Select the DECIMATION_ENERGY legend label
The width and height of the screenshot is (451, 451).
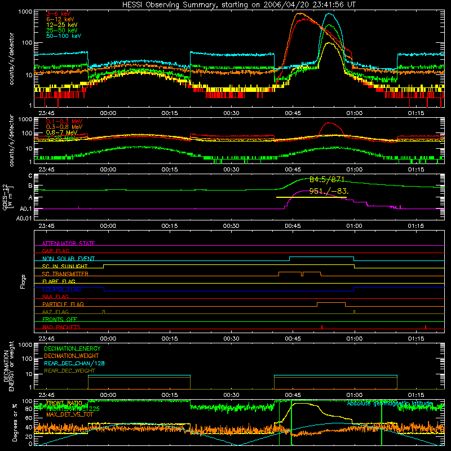(72, 348)
